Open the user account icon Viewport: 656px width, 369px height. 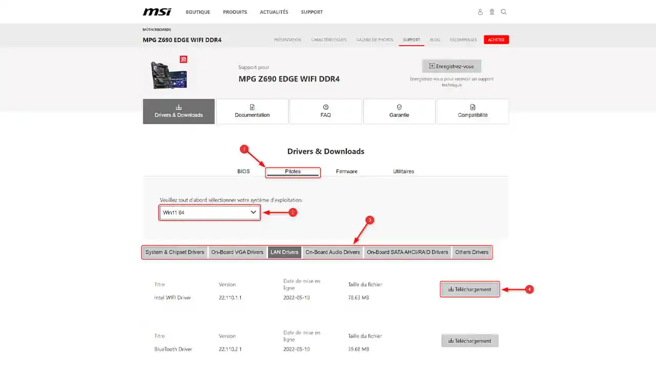(480, 12)
